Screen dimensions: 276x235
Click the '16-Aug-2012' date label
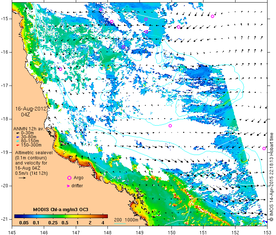[x=32, y=109]
